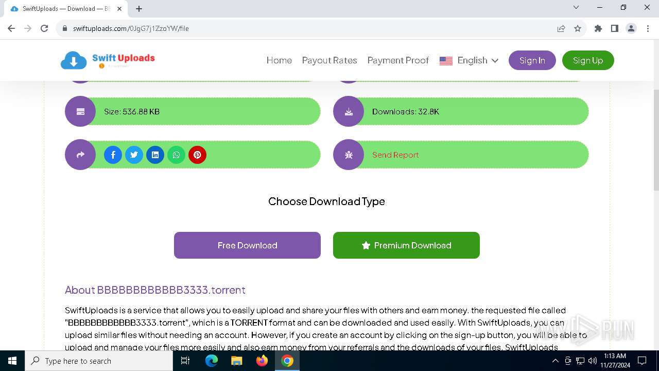
Task: Start the Free Download
Action: (247, 245)
